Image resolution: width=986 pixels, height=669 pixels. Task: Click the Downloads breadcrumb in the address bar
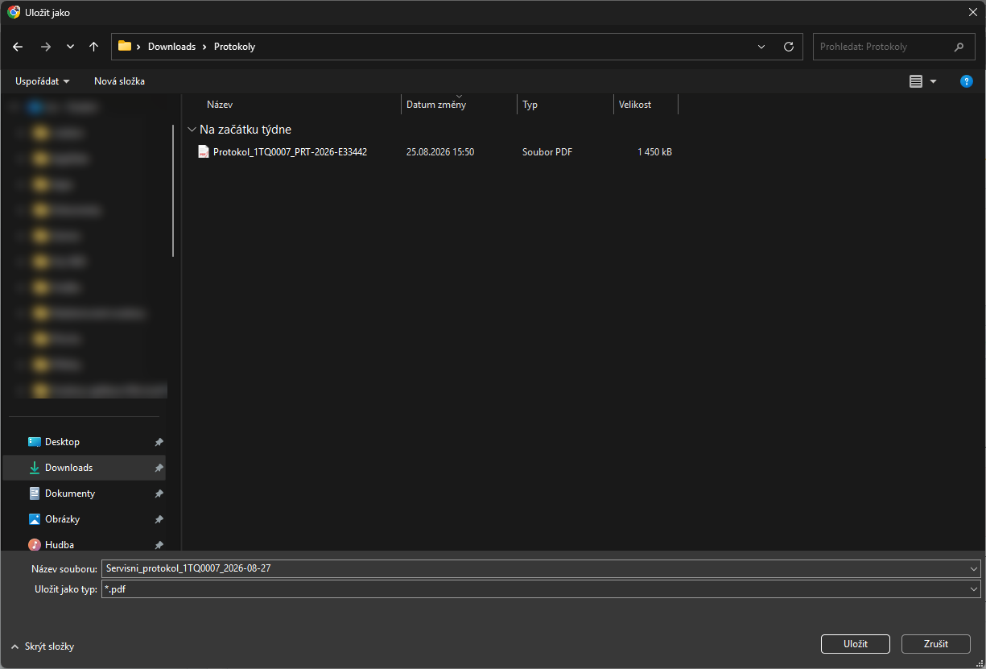tap(171, 47)
